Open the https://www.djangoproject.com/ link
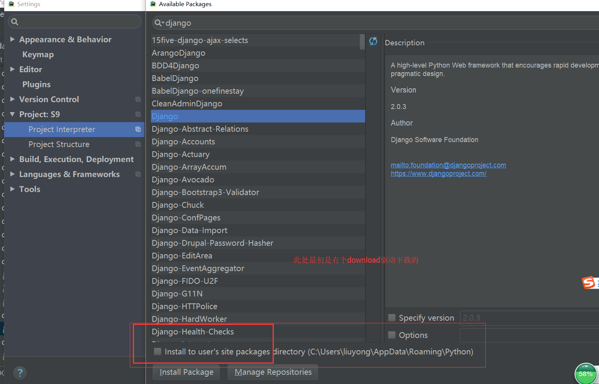This screenshot has height=384, width=599. [x=438, y=174]
